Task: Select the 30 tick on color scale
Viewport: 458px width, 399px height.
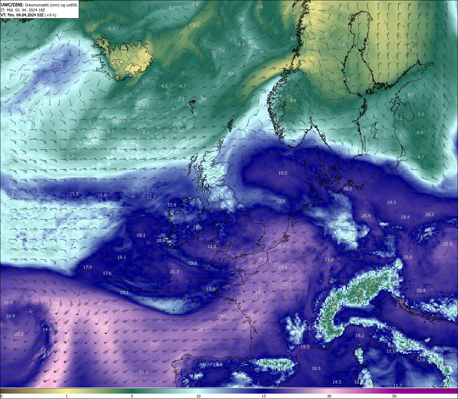Action: coord(329,396)
